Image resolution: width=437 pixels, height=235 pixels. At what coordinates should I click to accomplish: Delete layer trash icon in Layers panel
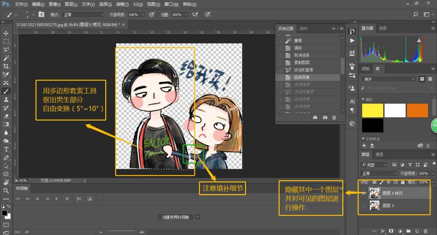pos(426,231)
